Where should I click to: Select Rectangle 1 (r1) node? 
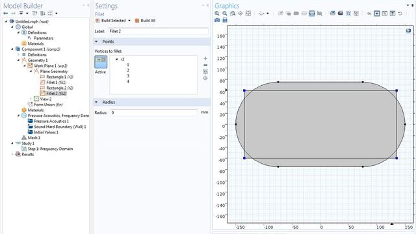(x=60, y=77)
